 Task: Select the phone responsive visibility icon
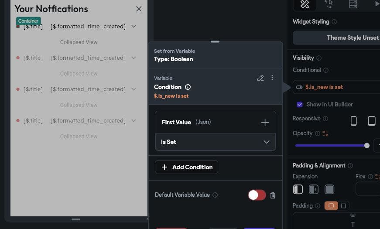(354, 121)
